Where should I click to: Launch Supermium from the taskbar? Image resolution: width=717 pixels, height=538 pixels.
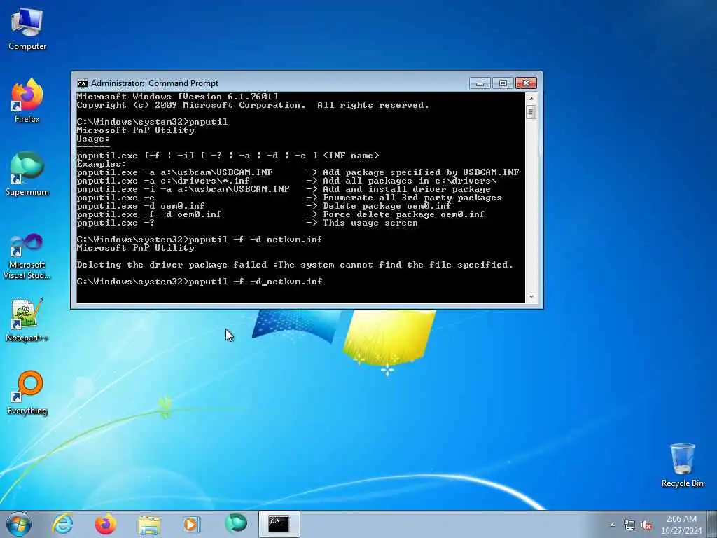pyautogui.click(x=236, y=524)
